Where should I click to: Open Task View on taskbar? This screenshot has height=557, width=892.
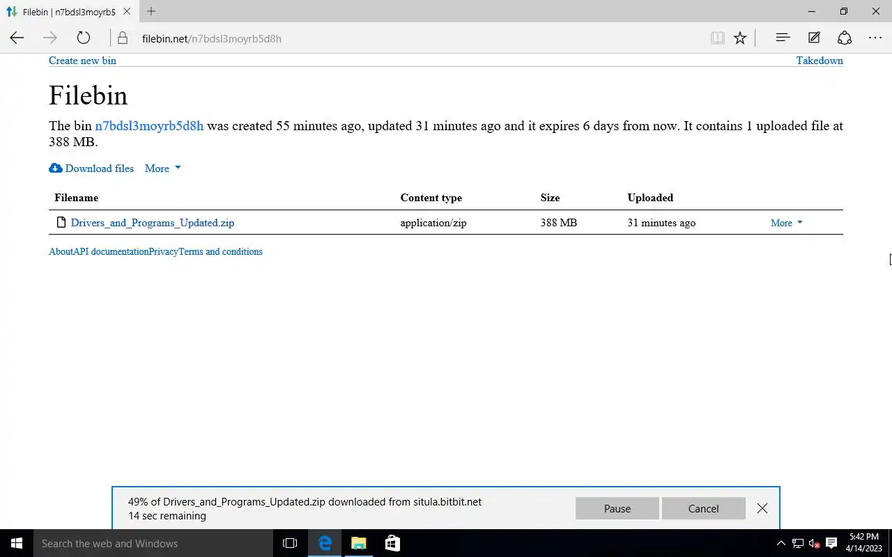pos(290,543)
